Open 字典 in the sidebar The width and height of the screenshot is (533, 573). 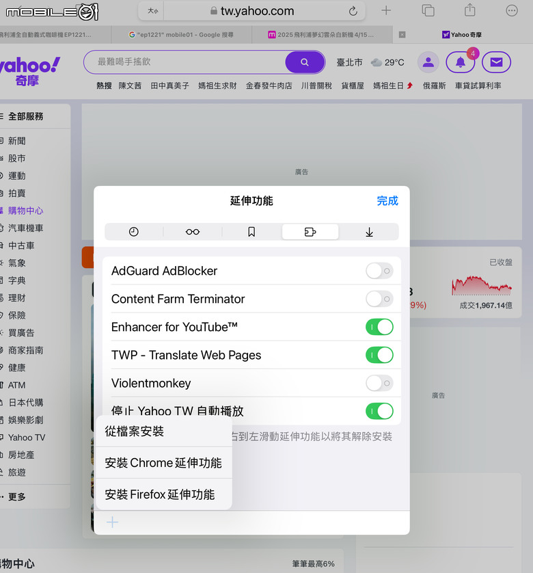click(17, 280)
